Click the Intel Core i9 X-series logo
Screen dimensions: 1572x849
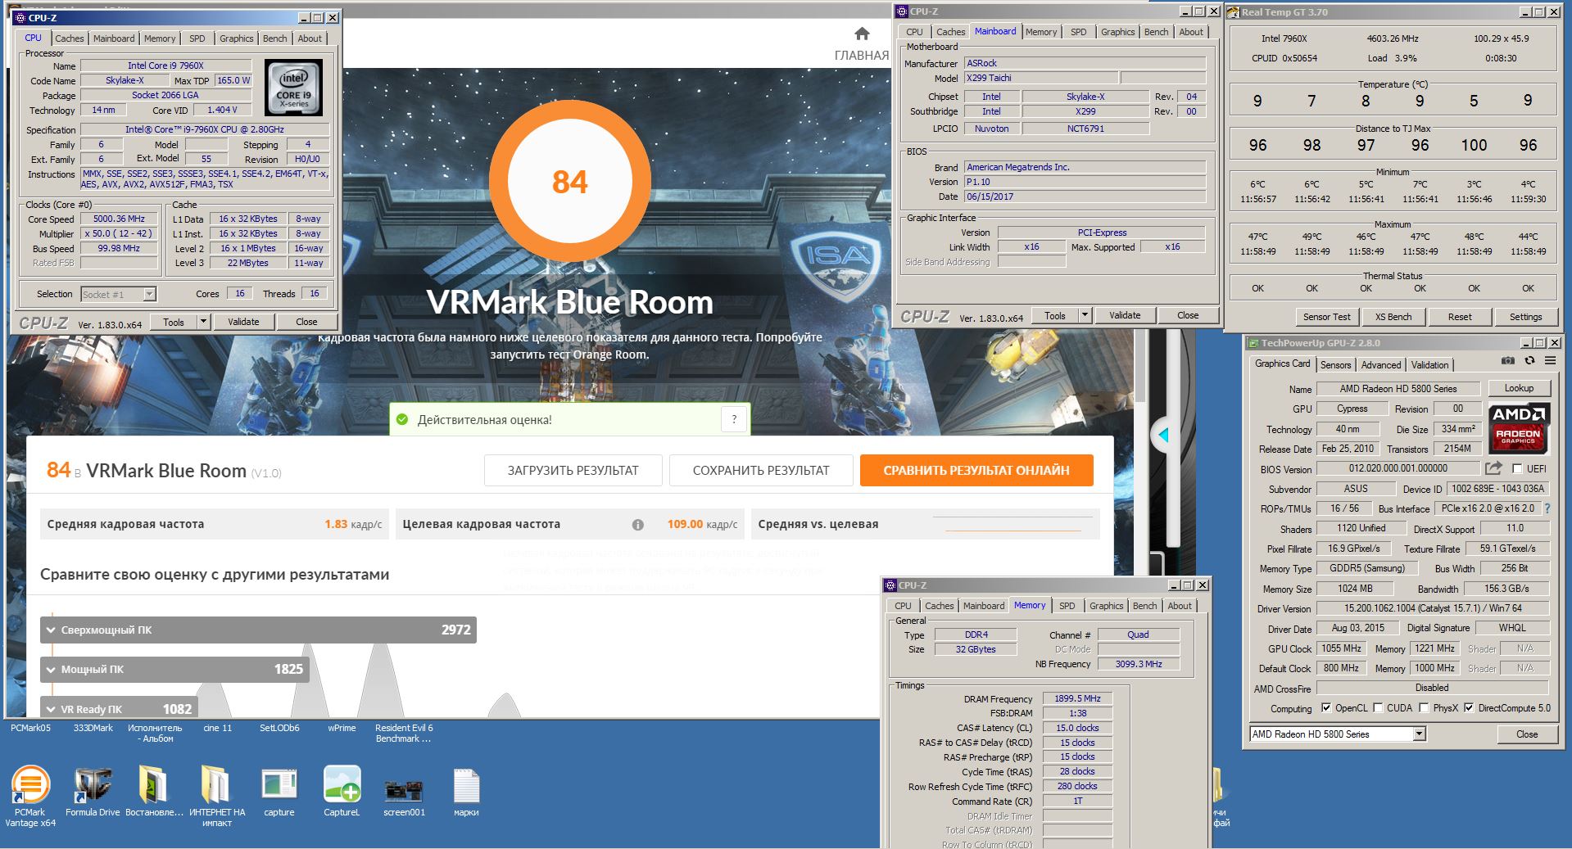click(293, 87)
